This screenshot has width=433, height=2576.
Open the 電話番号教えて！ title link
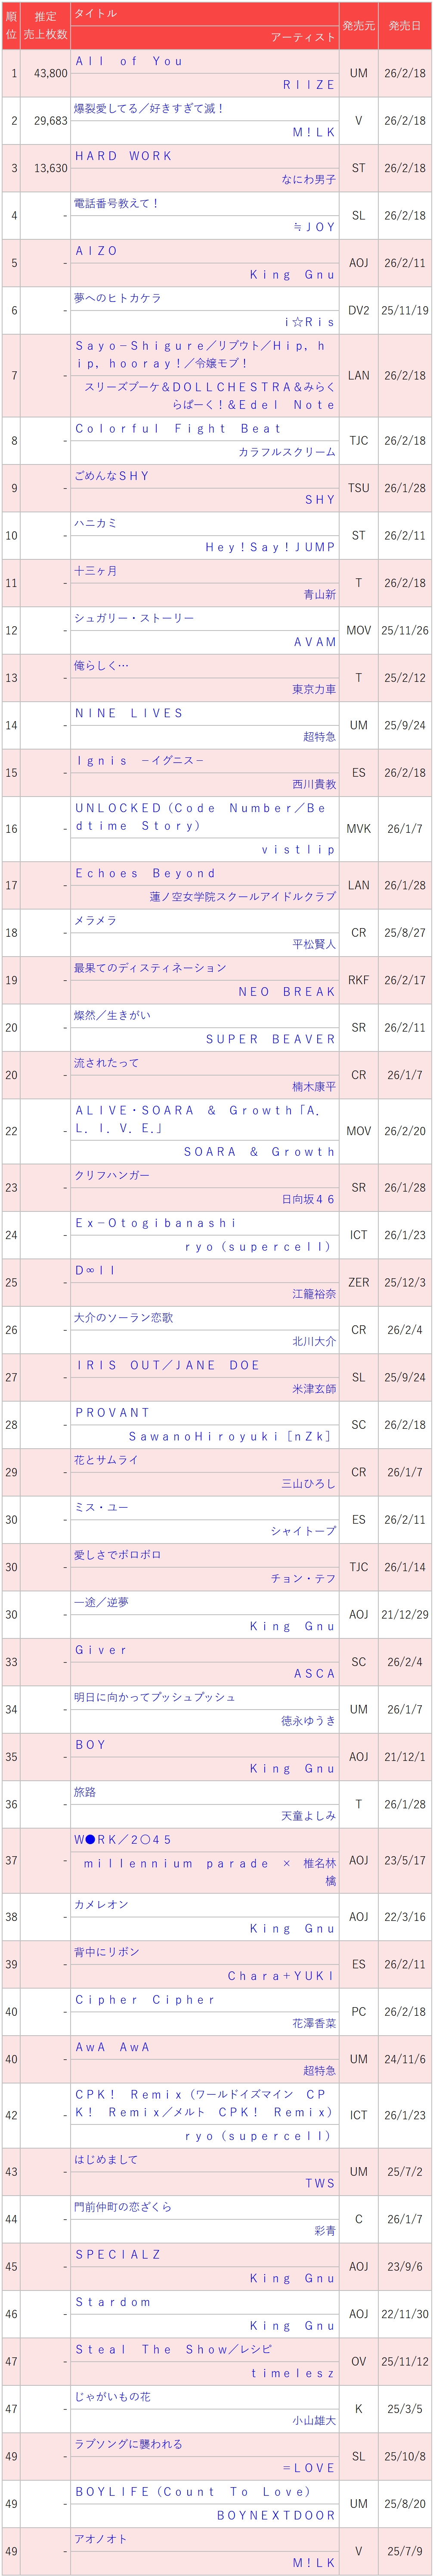coord(116,203)
